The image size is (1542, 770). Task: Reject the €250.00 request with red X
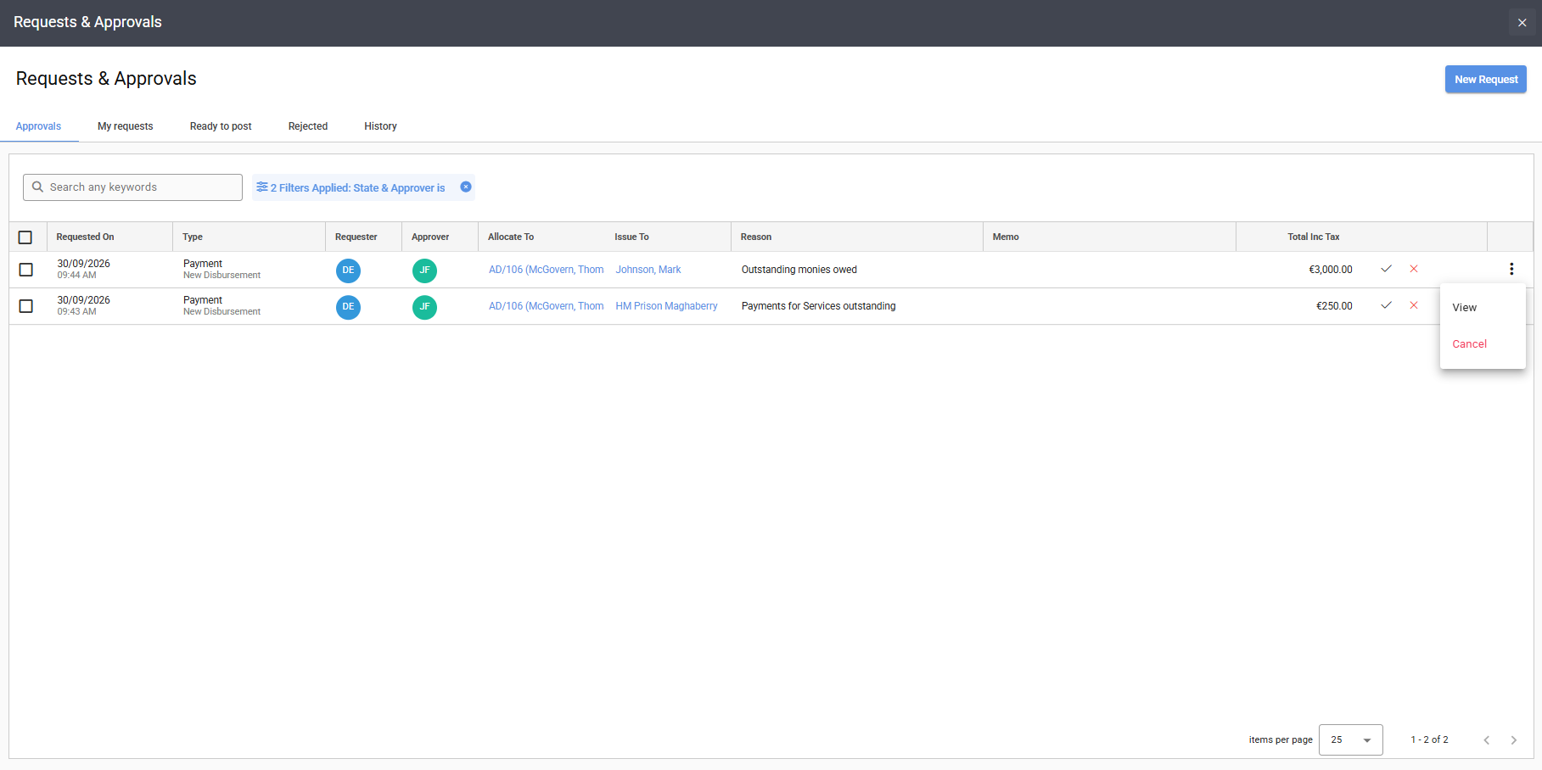[x=1414, y=305]
